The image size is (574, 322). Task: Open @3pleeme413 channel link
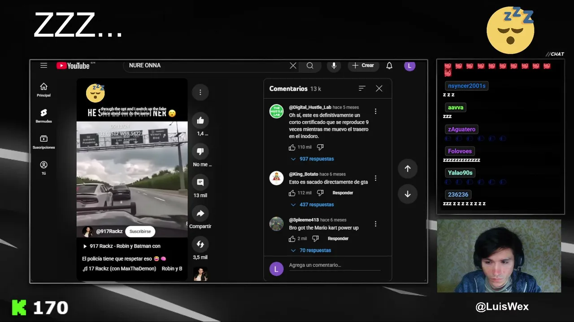[304, 220]
